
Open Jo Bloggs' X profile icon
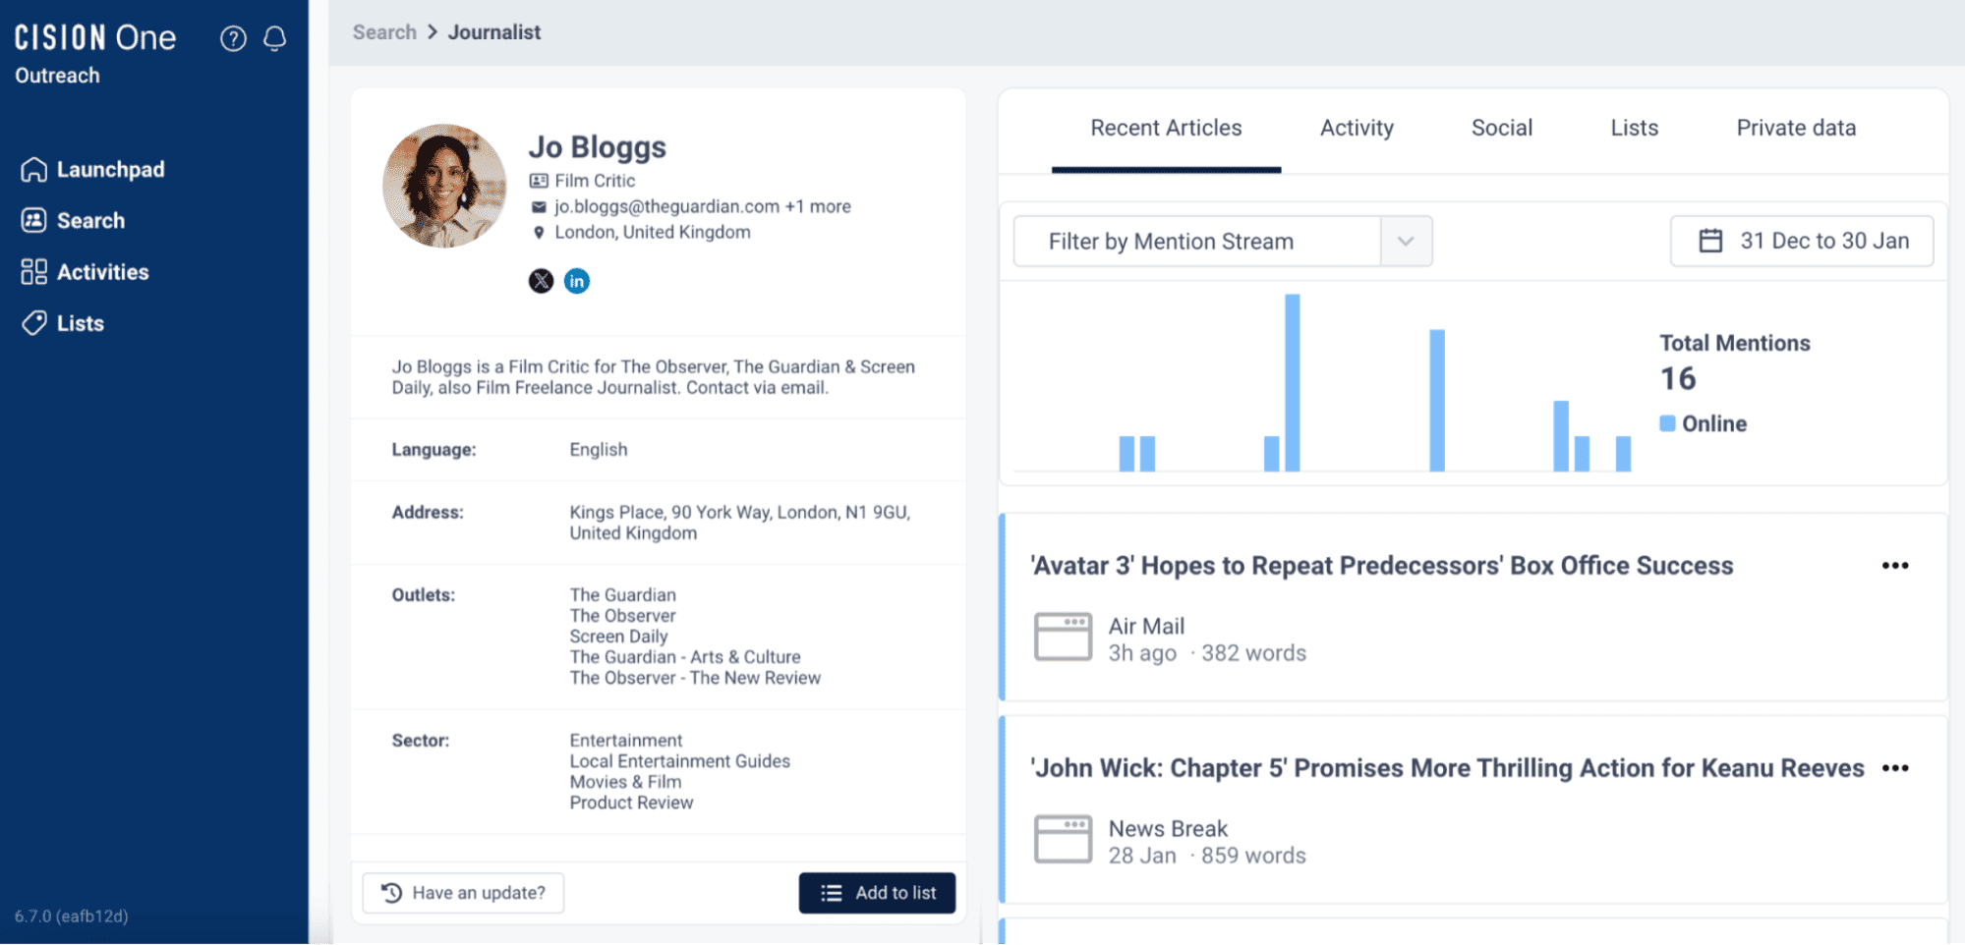541,281
